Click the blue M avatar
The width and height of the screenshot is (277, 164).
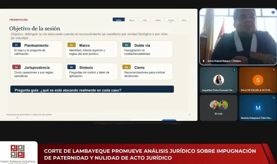click(258, 108)
